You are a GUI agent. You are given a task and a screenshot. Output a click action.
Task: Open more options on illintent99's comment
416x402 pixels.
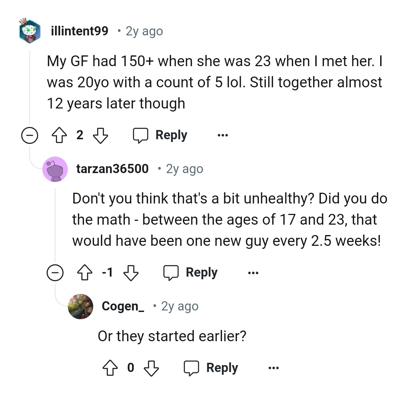[x=222, y=135]
